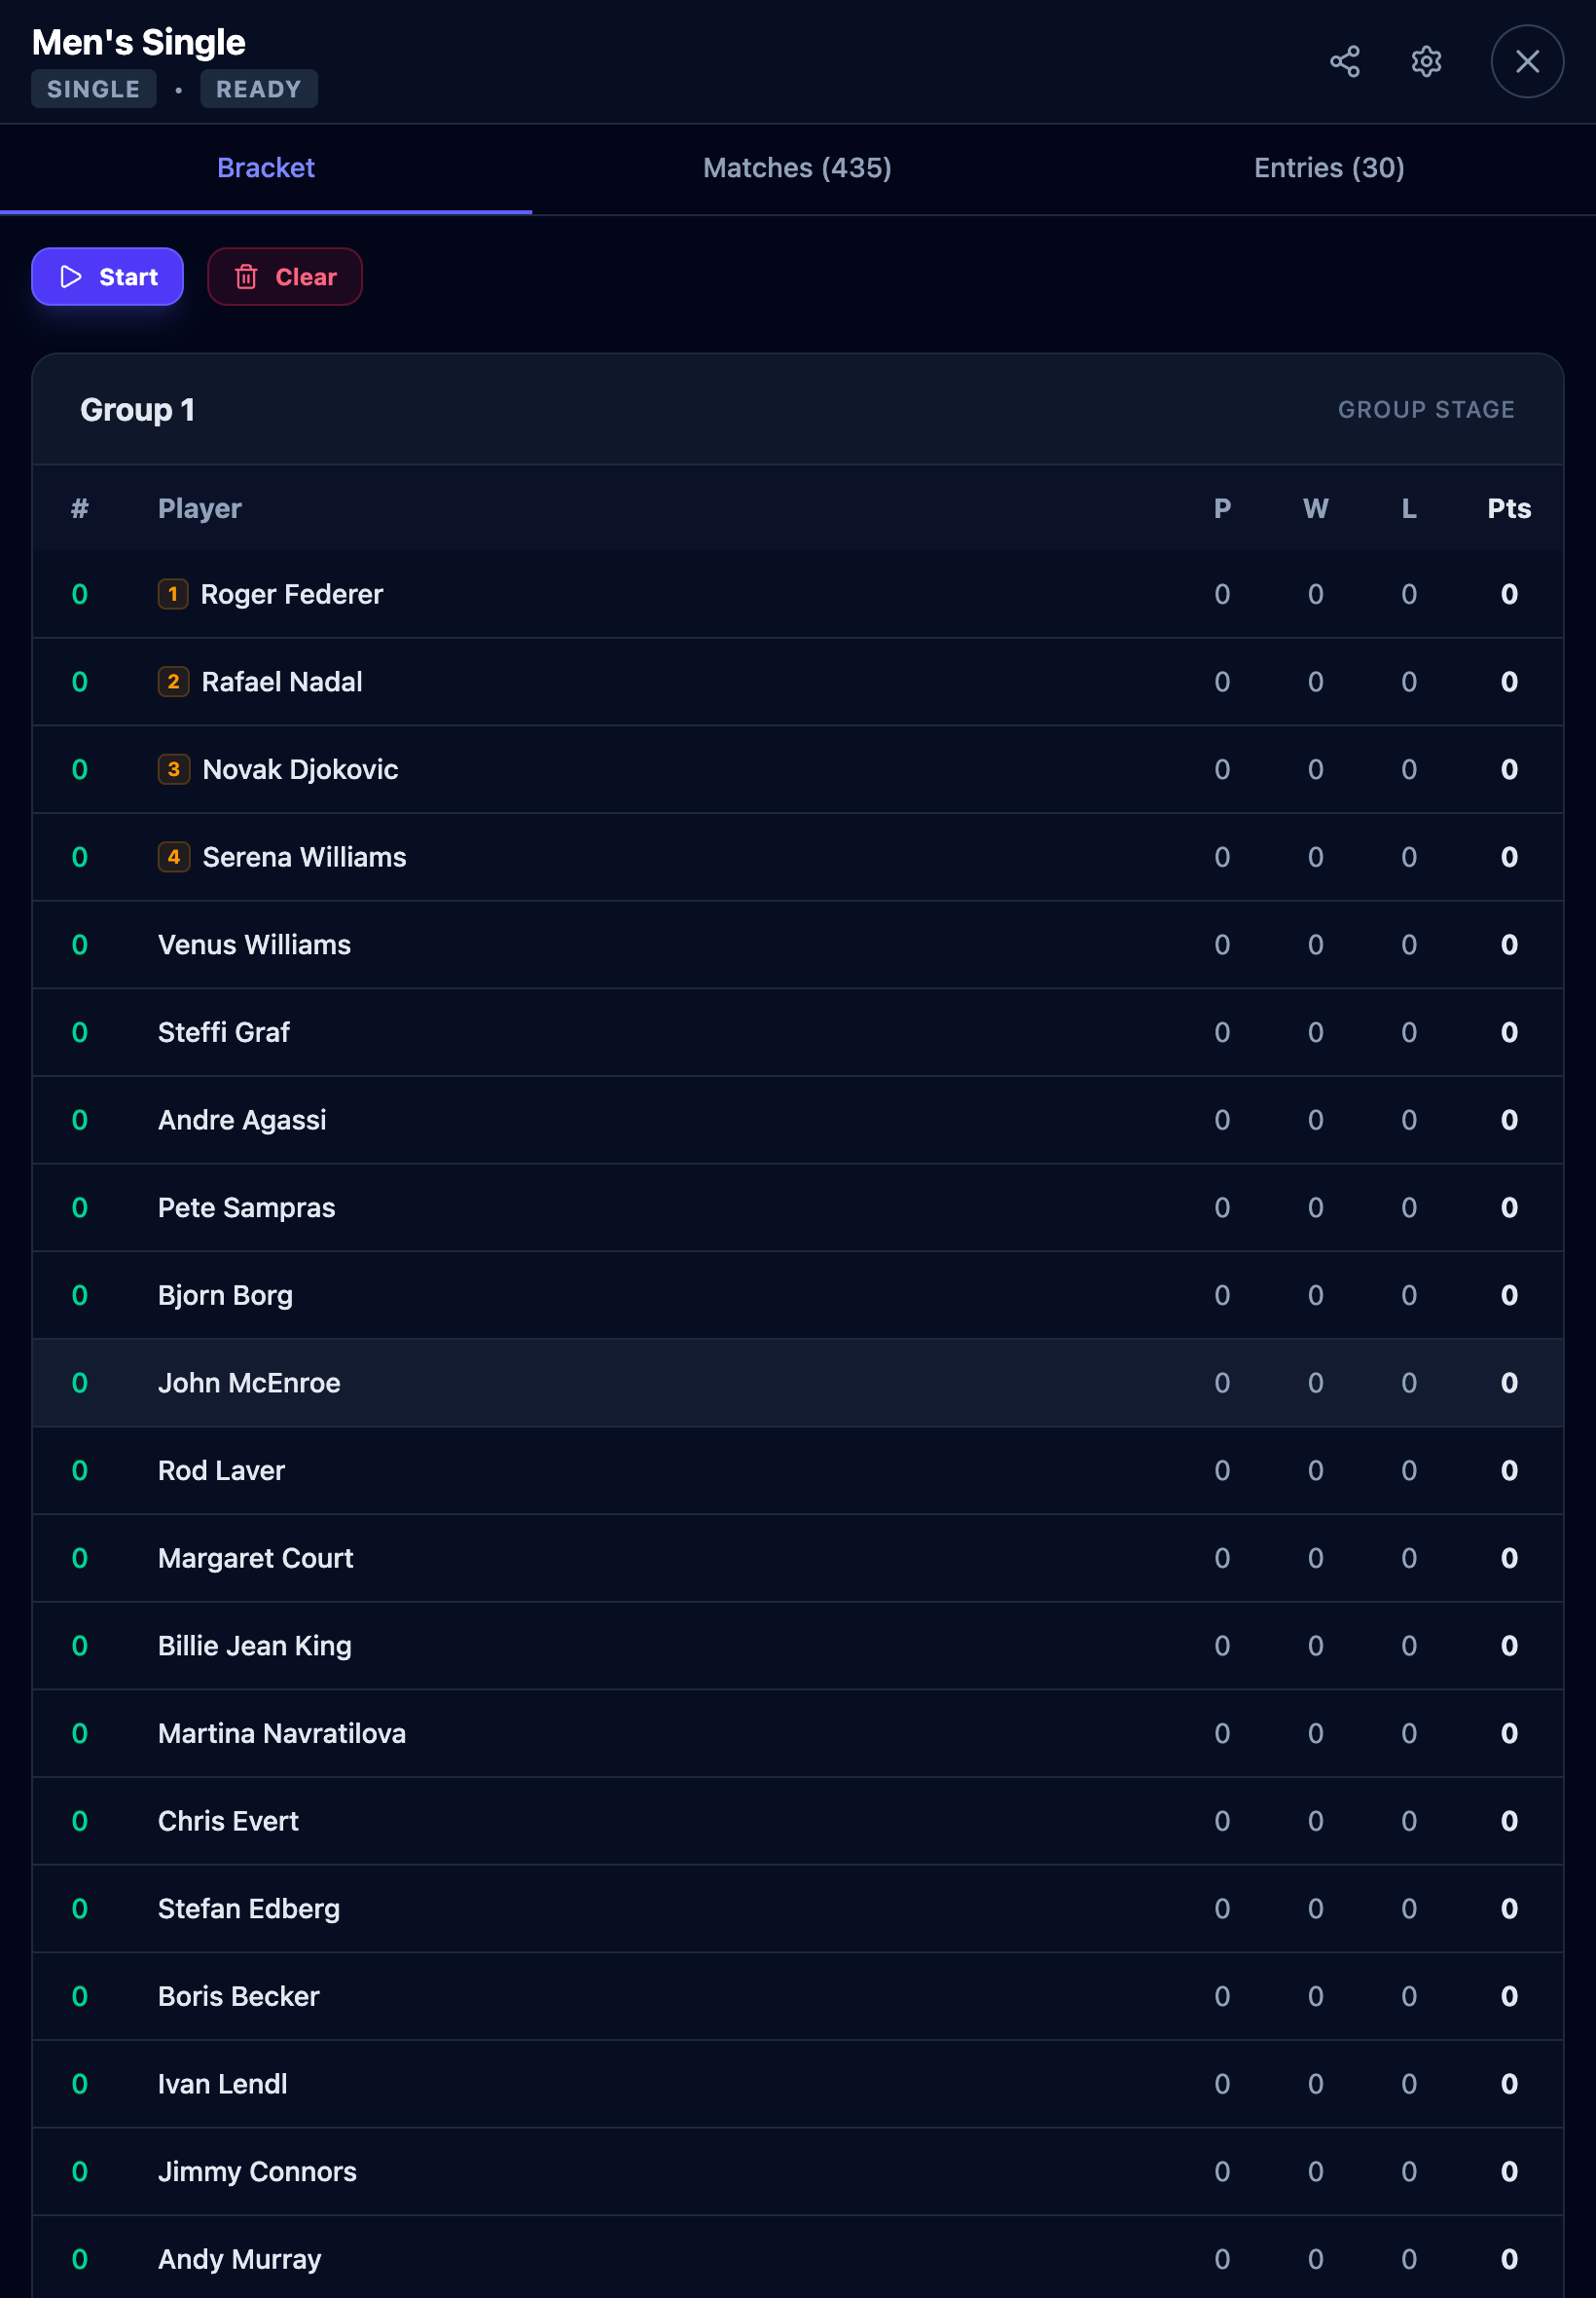Close the Men's Single view
The image size is (1596, 2298).
coord(1526,61)
